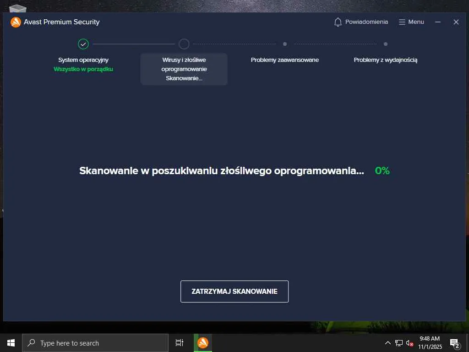Open Task View on the taskbar

point(180,343)
